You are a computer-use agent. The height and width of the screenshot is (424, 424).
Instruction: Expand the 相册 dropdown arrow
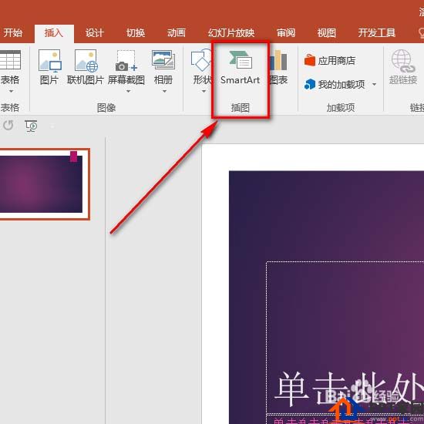coord(164,92)
